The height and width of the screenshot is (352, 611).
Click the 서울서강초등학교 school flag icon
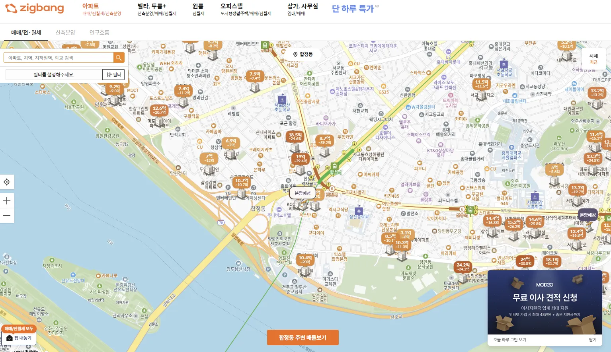coord(535,197)
